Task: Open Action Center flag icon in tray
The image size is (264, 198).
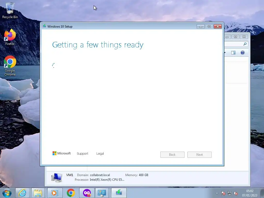Action: 223,193
